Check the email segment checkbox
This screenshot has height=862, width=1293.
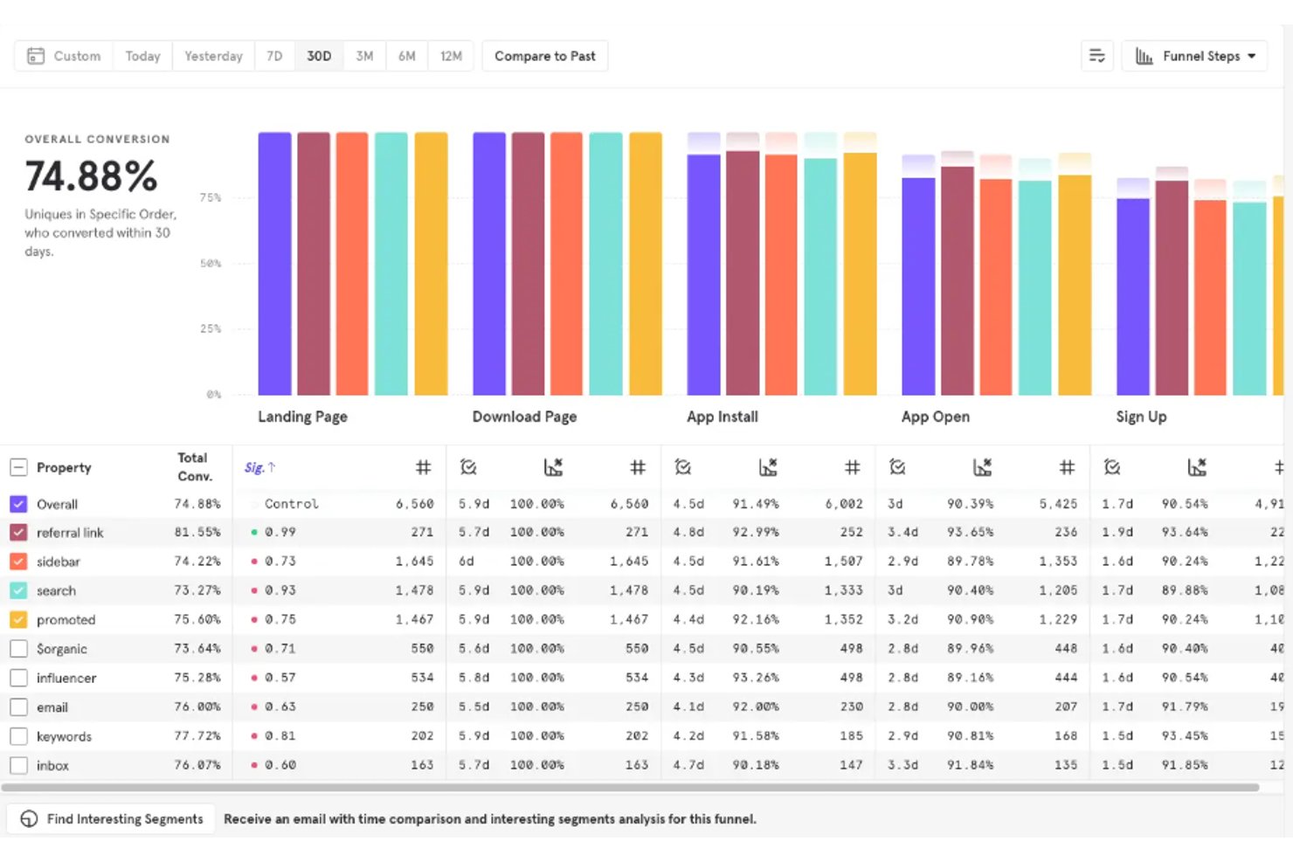[x=18, y=707]
